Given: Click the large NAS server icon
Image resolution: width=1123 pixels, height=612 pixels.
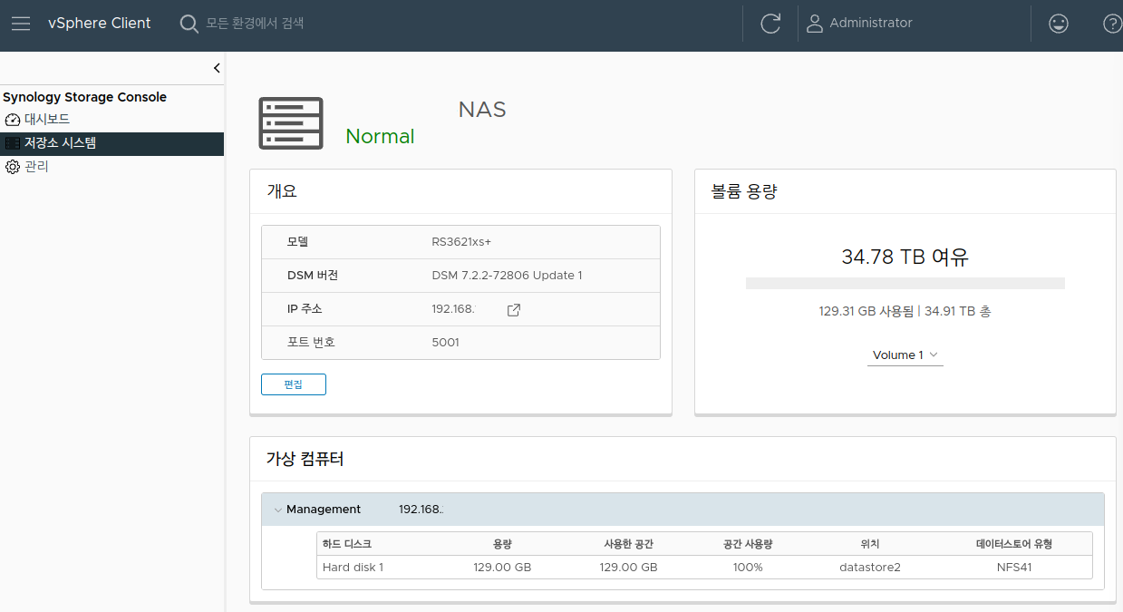Looking at the screenshot, I should pyautogui.click(x=291, y=123).
